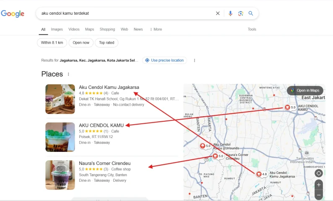Toggle the 'Open now' filter chip
Screen dimensions: 333x201
[81, 43]
